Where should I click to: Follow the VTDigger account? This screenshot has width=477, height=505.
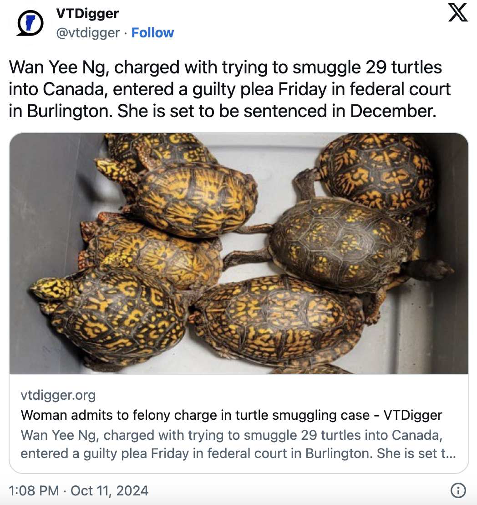click(152, 33)
